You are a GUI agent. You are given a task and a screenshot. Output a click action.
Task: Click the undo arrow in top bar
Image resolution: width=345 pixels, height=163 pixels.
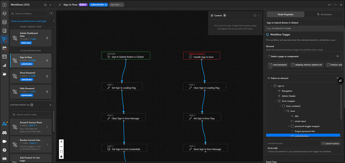click(330, 5)
